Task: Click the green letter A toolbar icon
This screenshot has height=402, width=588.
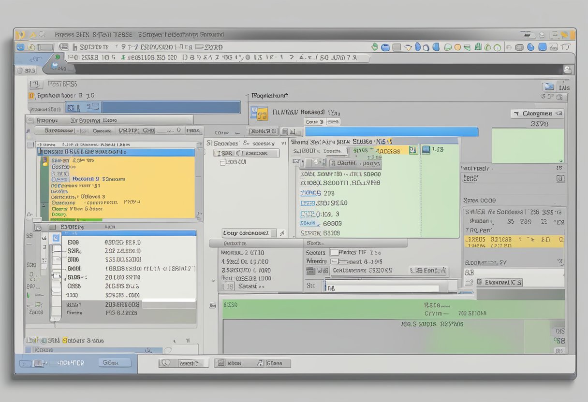Action: coord(478,47)
